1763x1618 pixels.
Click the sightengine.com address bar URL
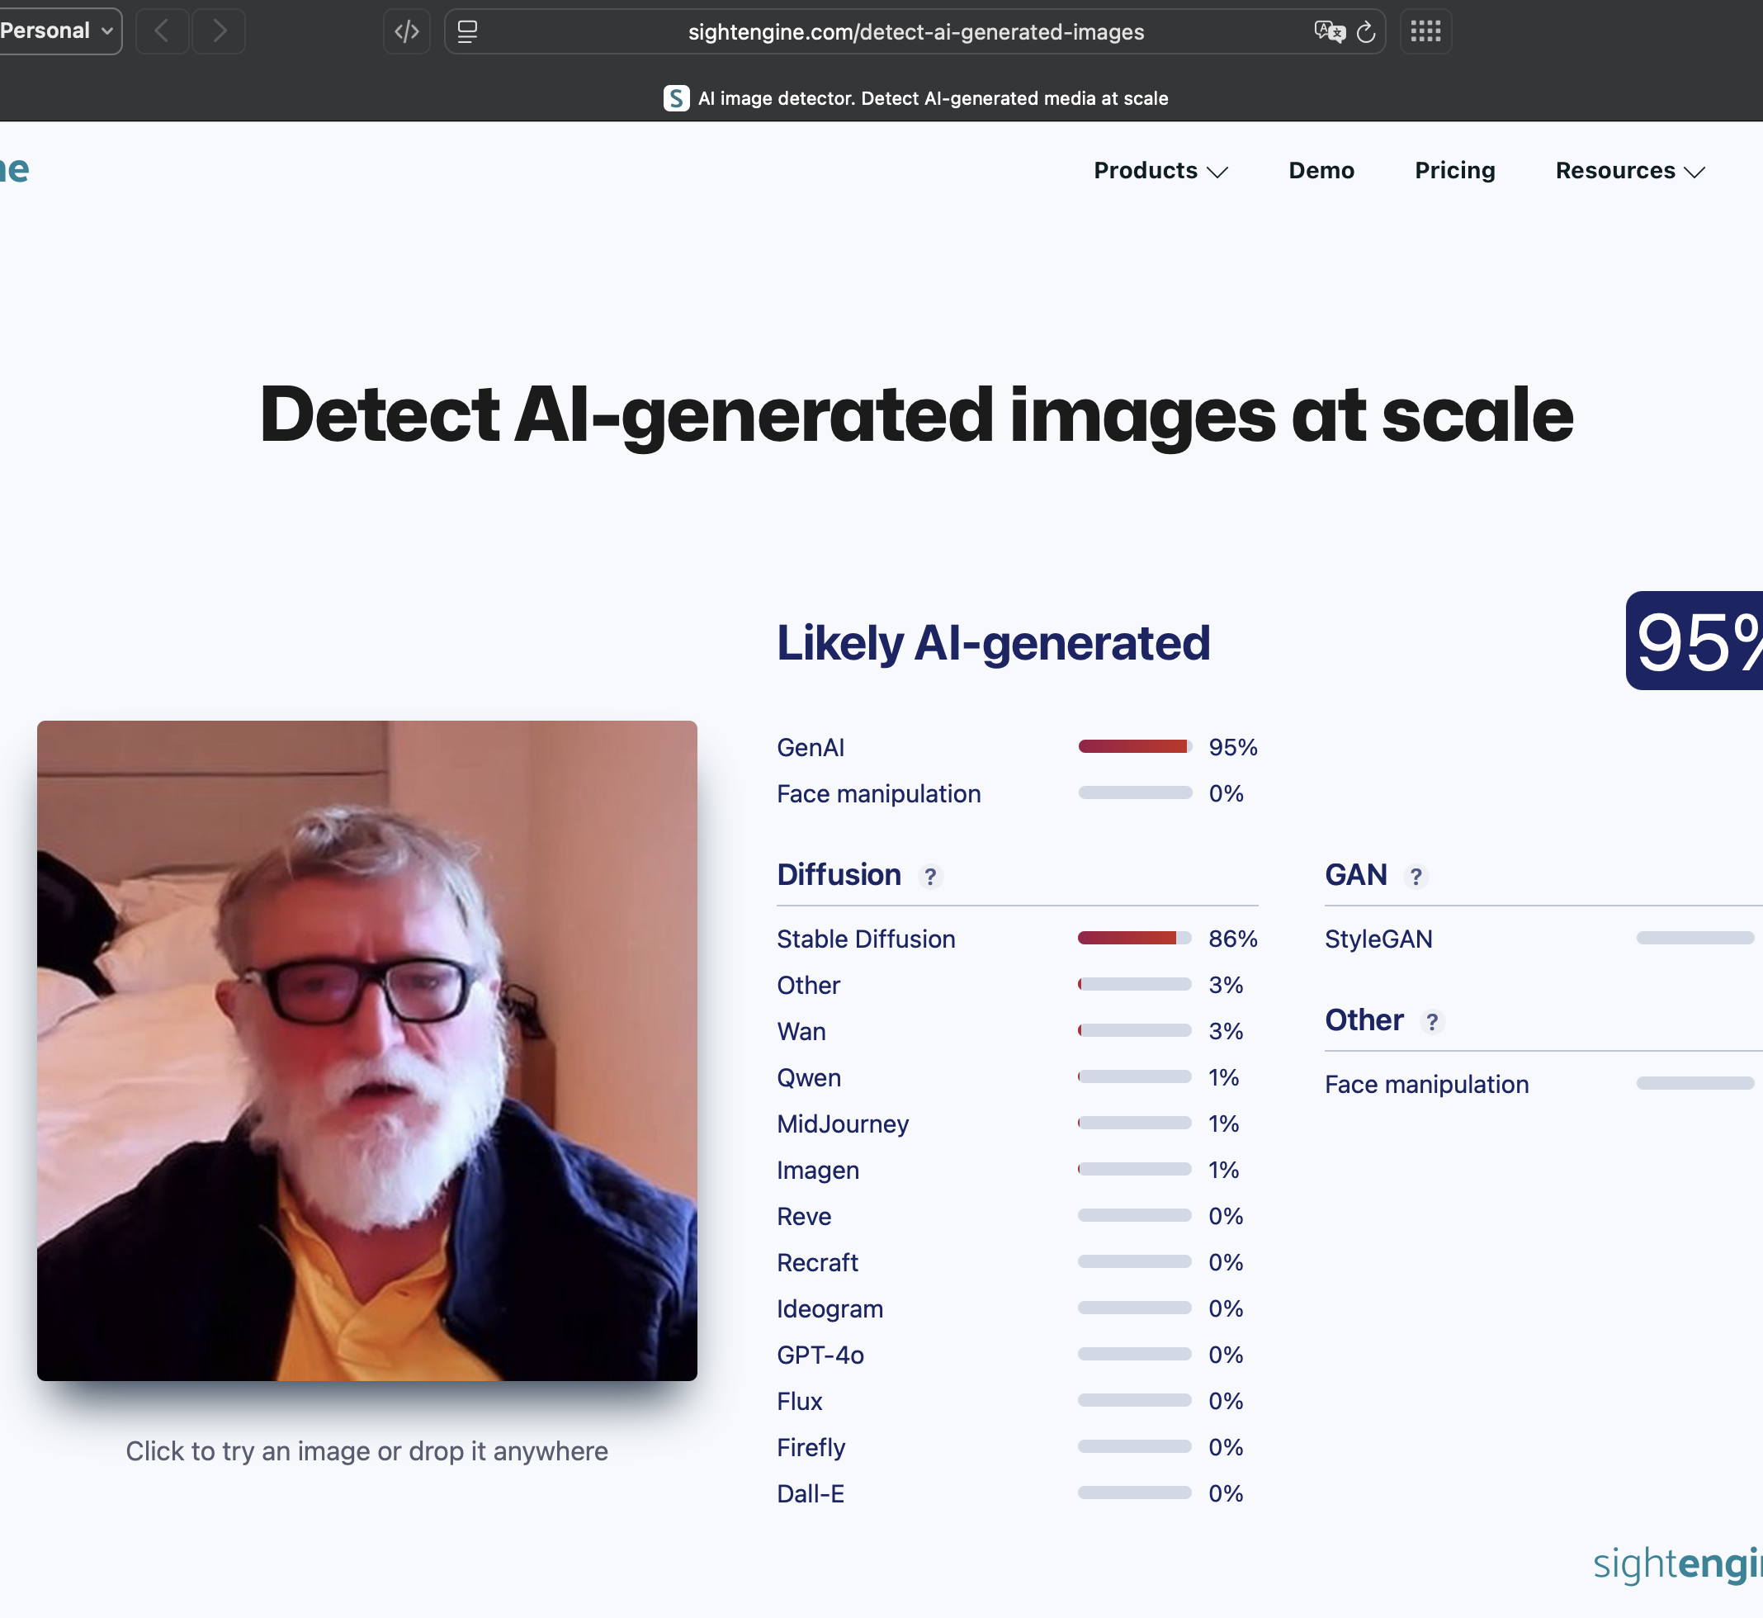(x=915, y=32)
